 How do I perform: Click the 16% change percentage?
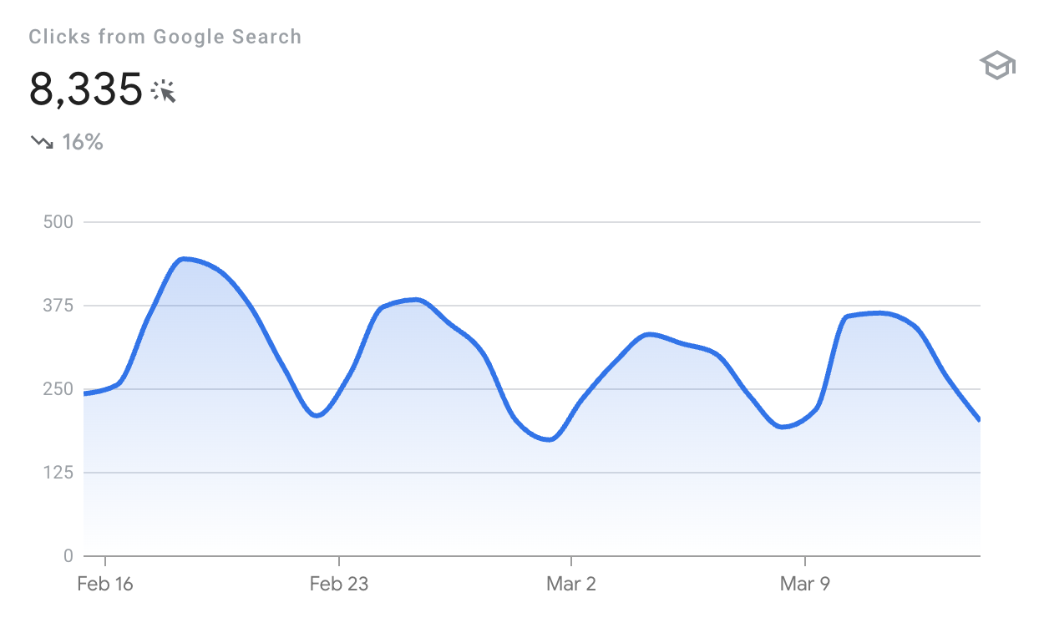tap(83, 143)
